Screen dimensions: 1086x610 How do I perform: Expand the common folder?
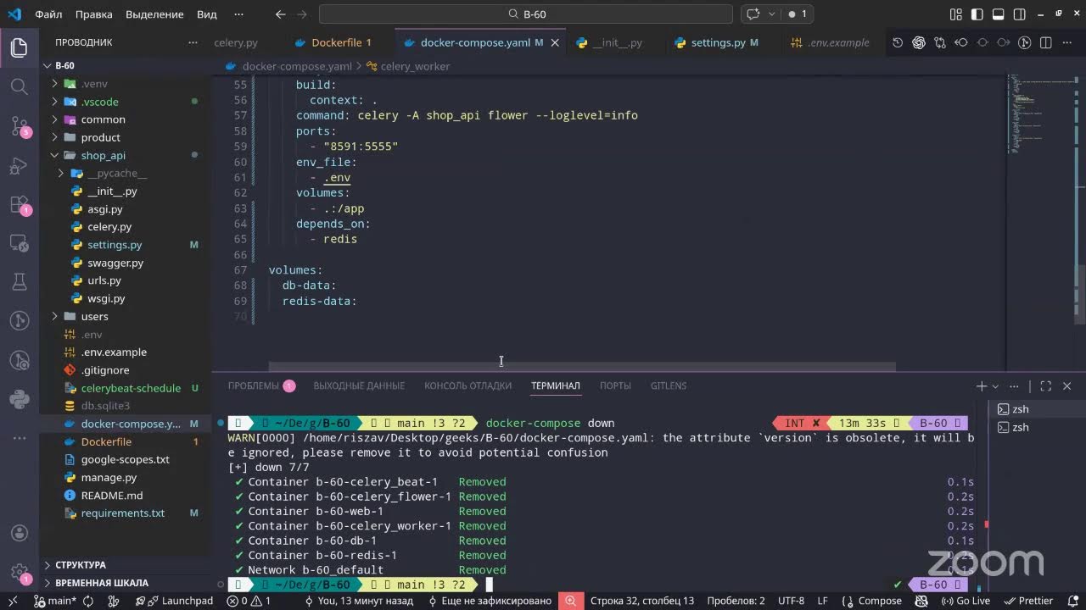point(55,119)
